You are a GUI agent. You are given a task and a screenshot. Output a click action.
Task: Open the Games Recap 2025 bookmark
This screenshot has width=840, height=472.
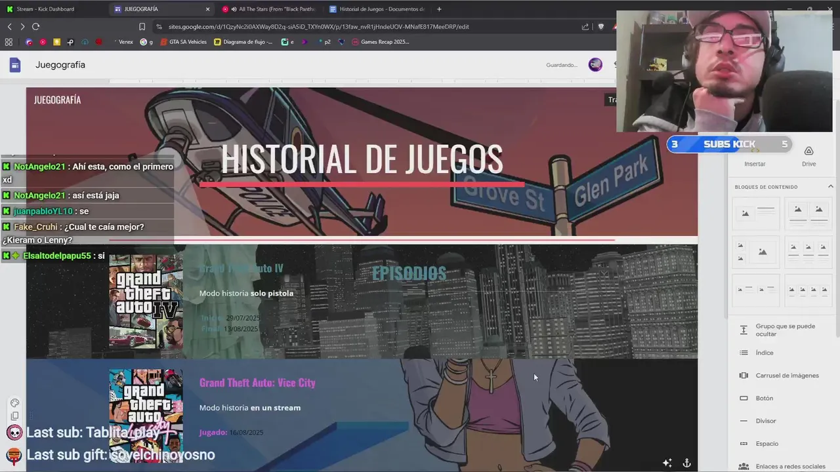coord(381,42)
